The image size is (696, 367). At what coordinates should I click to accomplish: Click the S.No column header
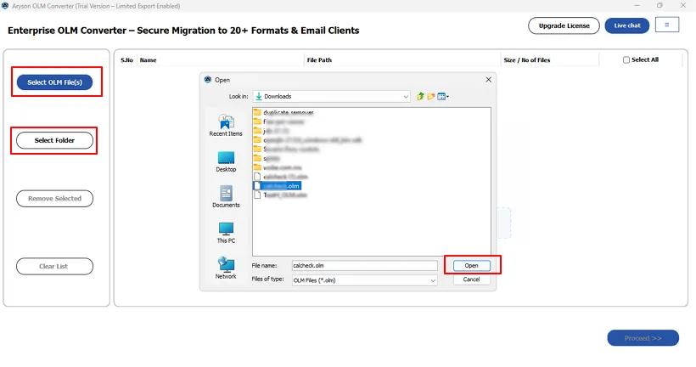pos(126,60)
